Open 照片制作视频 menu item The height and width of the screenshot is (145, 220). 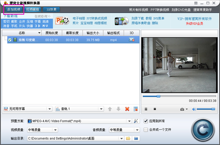(x=139, y=10)
